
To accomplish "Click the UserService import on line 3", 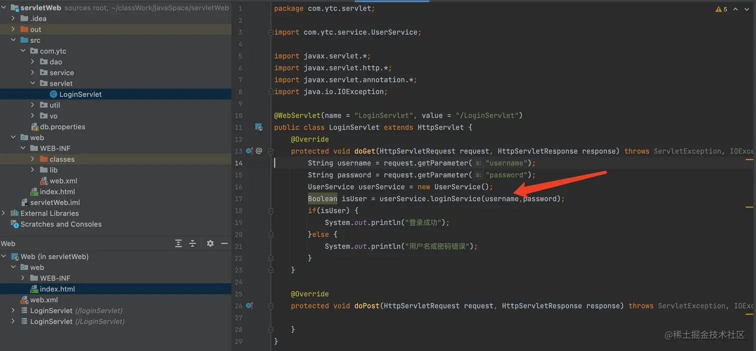I will point(393,32).
